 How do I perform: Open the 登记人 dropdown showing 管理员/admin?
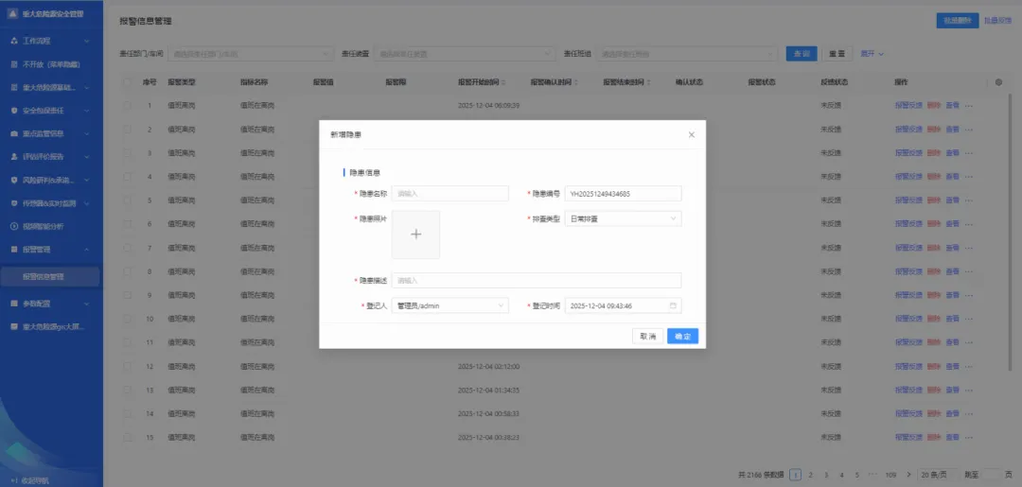449,305
